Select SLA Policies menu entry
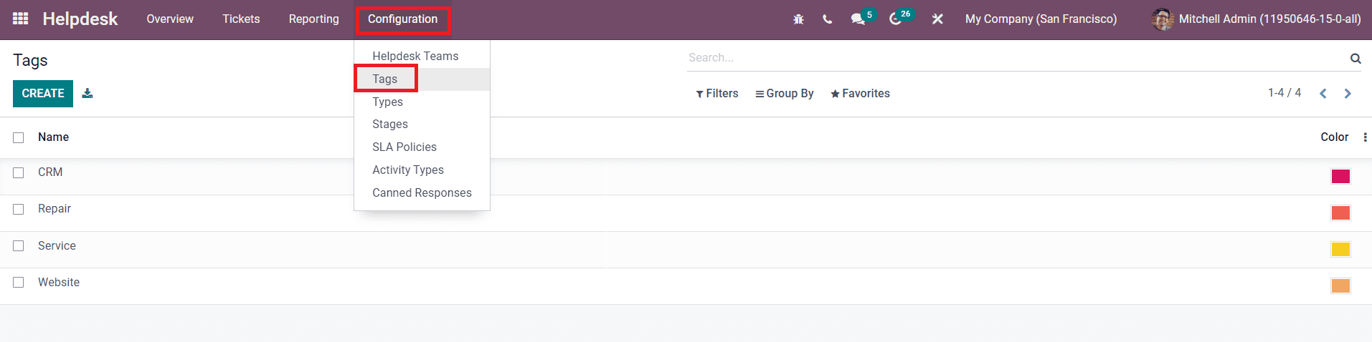 pos(422,147)
